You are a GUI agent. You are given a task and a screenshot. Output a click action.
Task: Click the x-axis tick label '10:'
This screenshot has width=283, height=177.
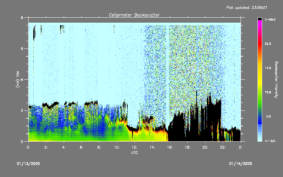coord(117,147)
